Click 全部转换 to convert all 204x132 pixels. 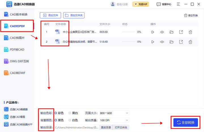pos(186,122)
